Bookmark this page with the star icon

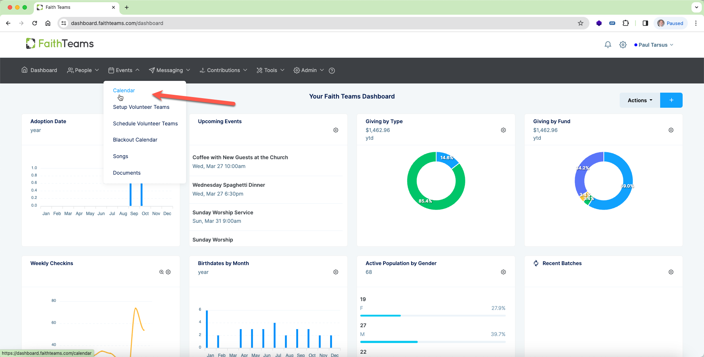(581, 23)
